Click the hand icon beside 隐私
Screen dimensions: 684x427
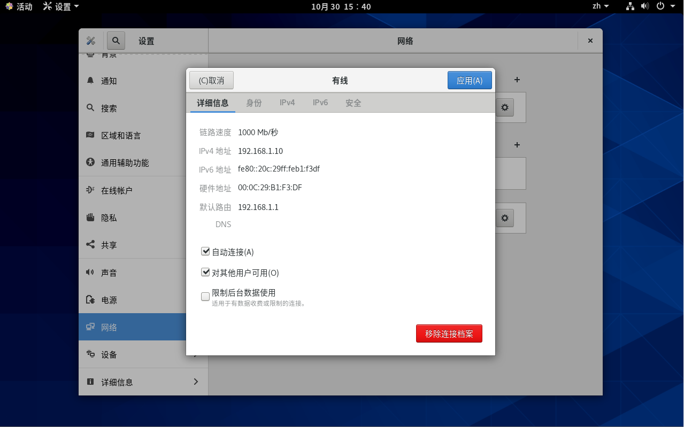pyautogui.click(x=90, y=218)
